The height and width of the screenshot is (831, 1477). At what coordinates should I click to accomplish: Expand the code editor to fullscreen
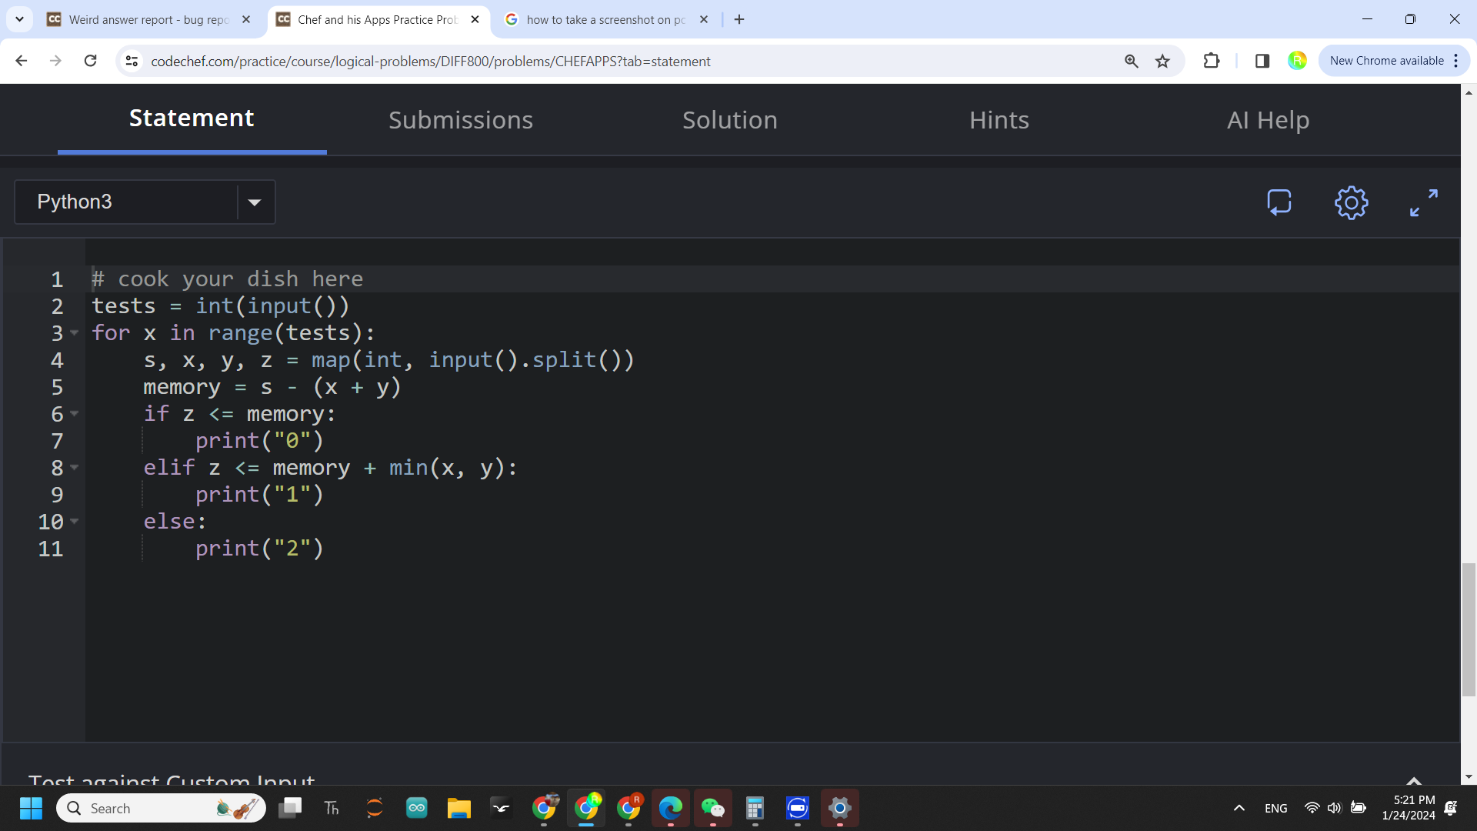[x=1423, y=202]
